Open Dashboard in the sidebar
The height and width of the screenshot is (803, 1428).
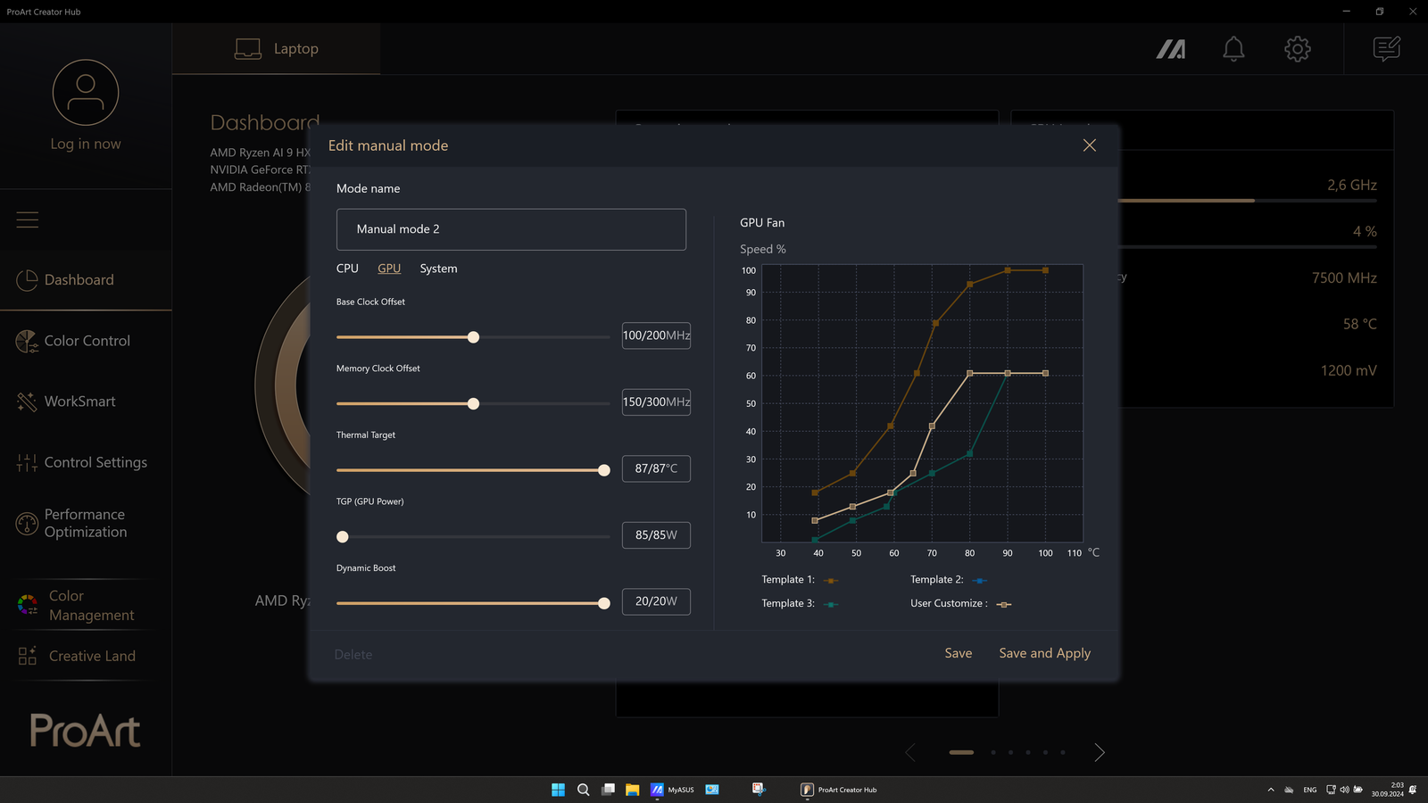86,280
